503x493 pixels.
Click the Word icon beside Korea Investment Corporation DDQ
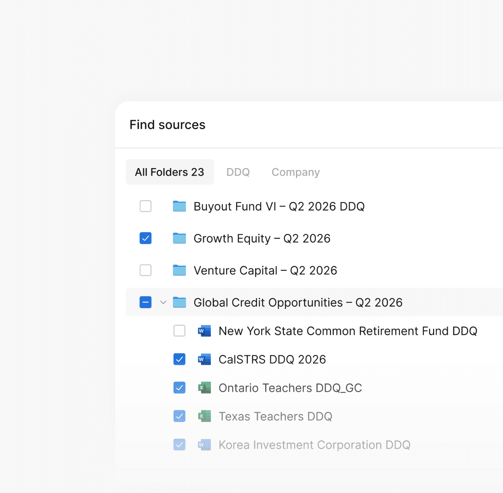click(x=204, y=445)
